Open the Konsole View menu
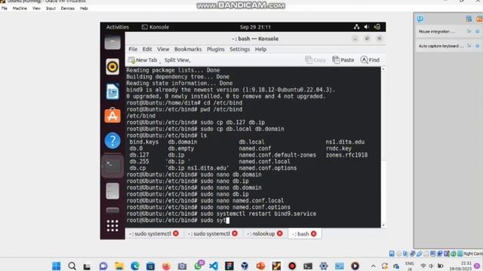Screen dimensions: 483x271 point(163,49)
